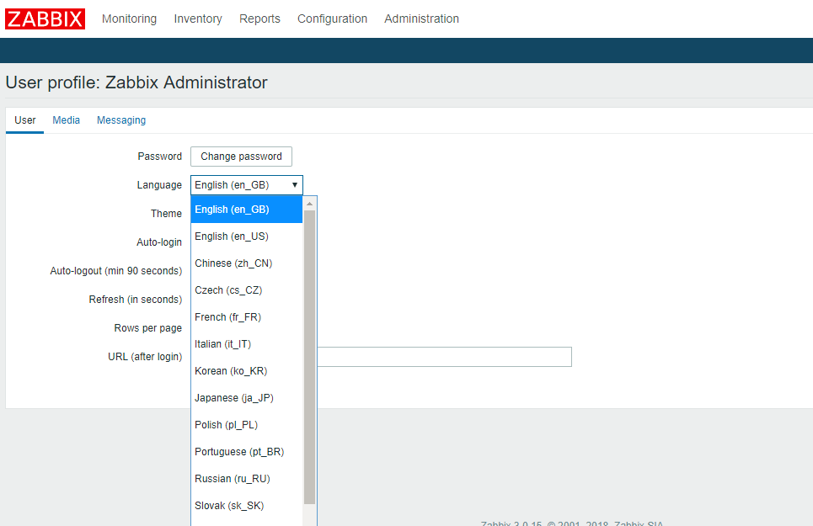Image resolution: width=813 pixels, height=526 pixels.
Task: Select Russian (ru_RU) language
Action: click(247, 478)
